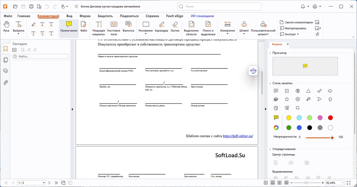Screen dimensions: 357x187
Task: Select the Ластик eraser tool
Action: click(175, 27)
